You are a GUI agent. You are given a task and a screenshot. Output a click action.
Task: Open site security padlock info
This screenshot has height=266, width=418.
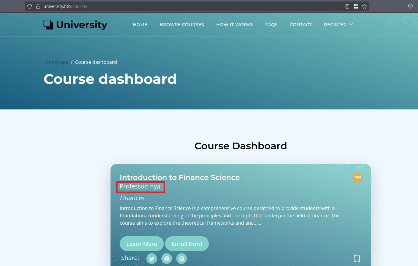pos(38,6)
